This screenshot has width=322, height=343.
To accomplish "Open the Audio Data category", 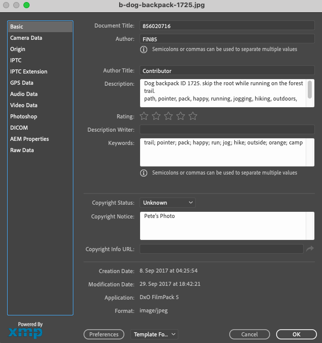I will (40, 94).
